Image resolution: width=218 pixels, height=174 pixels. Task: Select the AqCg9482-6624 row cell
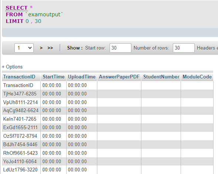tap(21, 111)
